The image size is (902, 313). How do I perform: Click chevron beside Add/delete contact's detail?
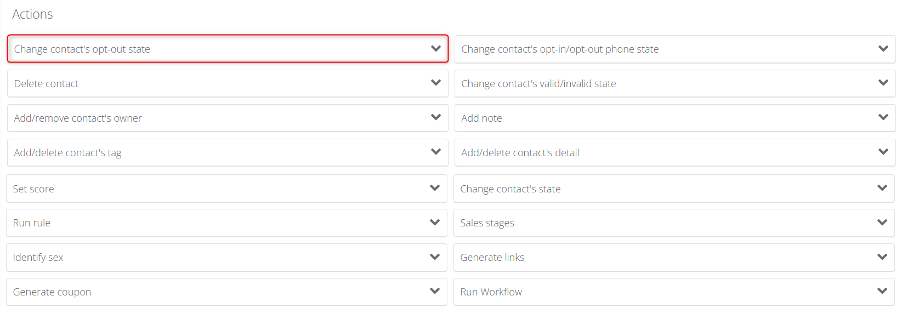pyautogui.click(x=883, y=152)
